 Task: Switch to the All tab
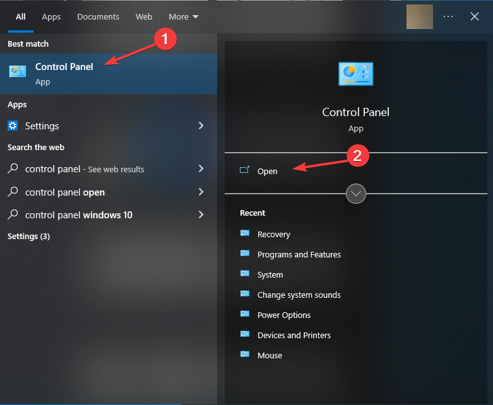click(x=21, y=16)
